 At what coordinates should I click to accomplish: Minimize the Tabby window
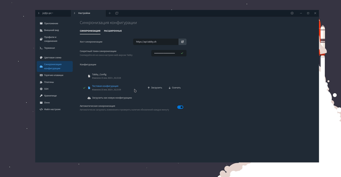click(301, 13)
